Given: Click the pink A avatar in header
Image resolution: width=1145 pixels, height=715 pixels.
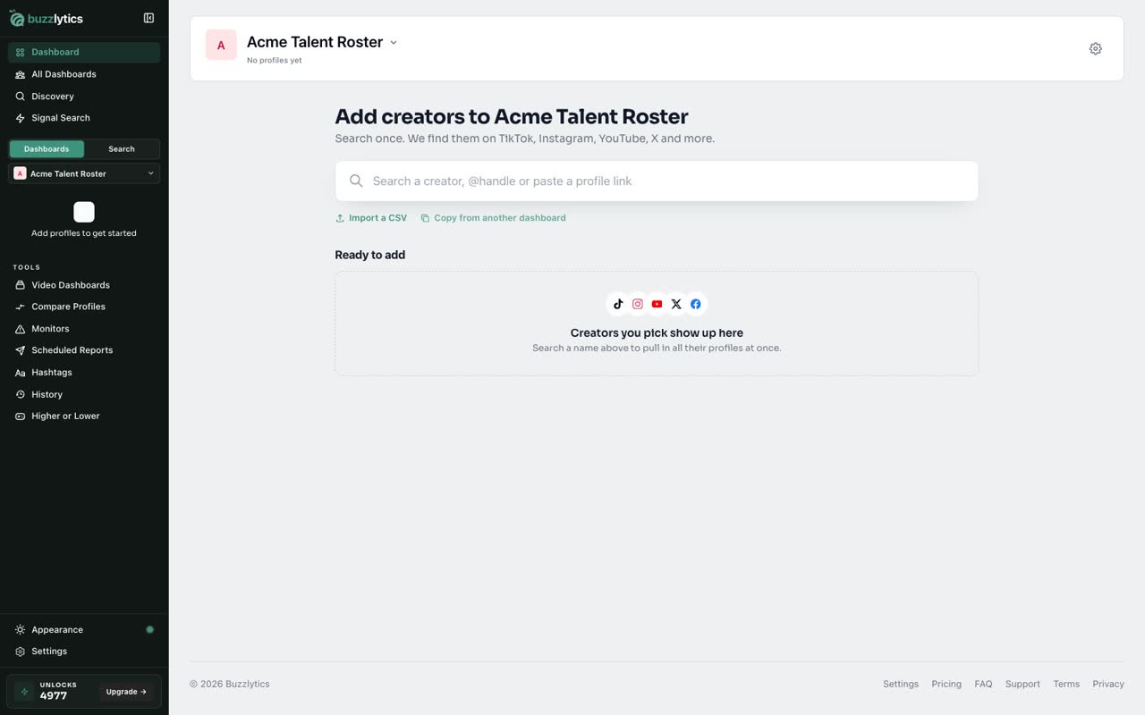Looking at the screenshot, I should pyautogui.click(x=221, y=45).
